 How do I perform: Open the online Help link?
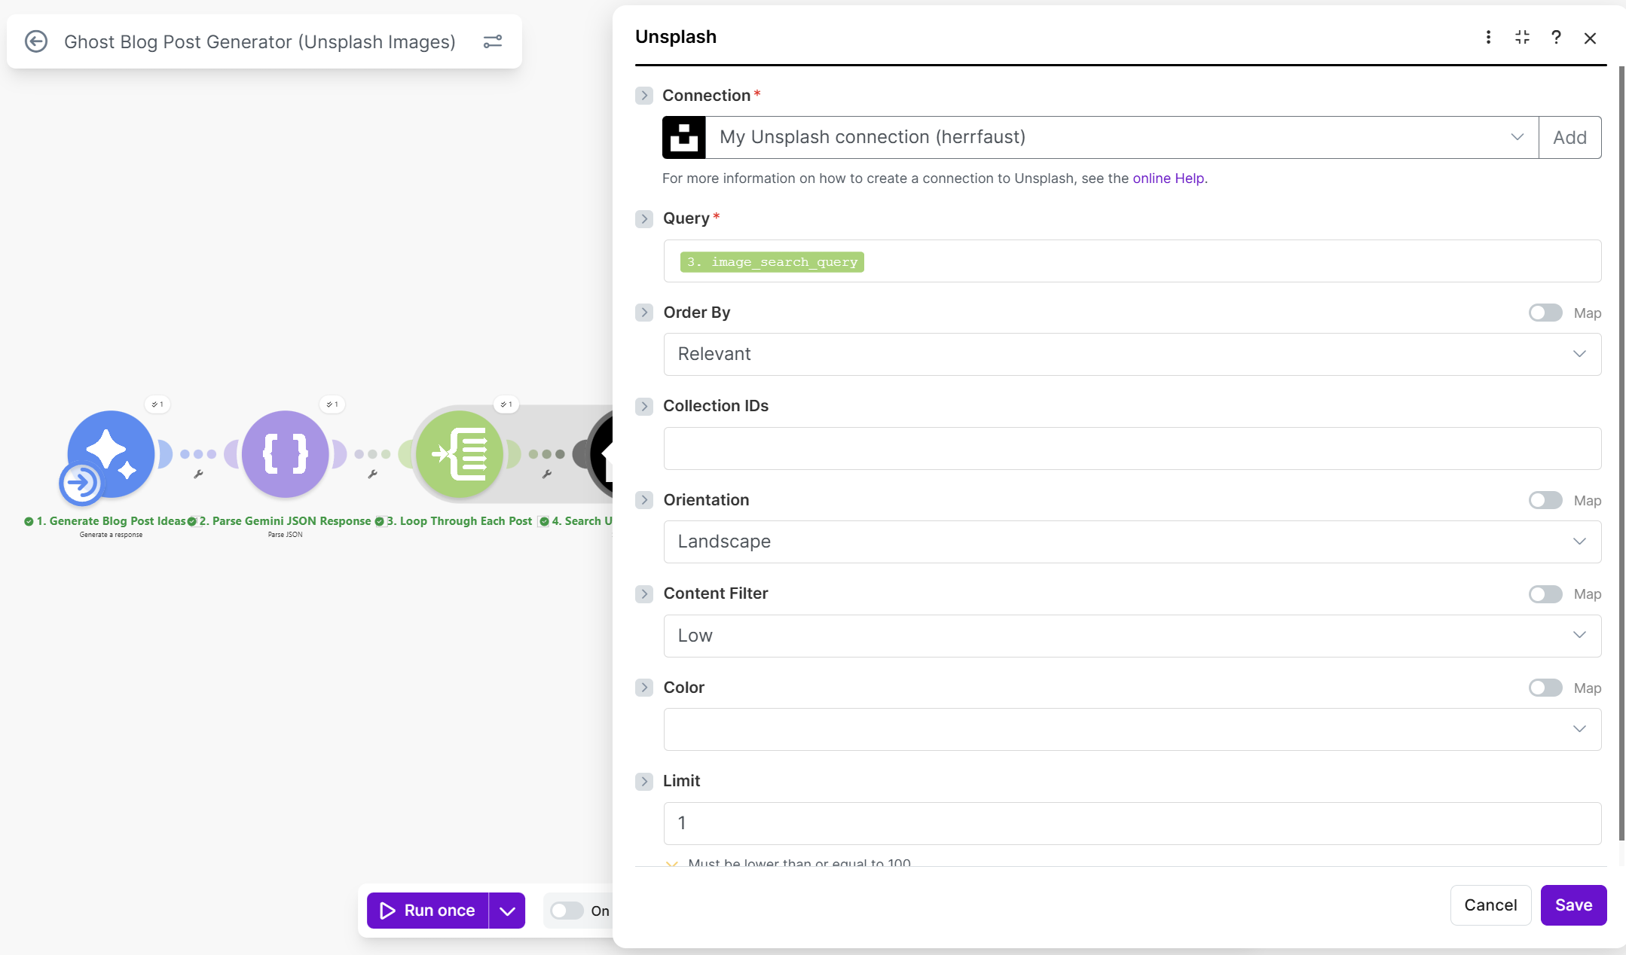click(x=1168, y=178)
